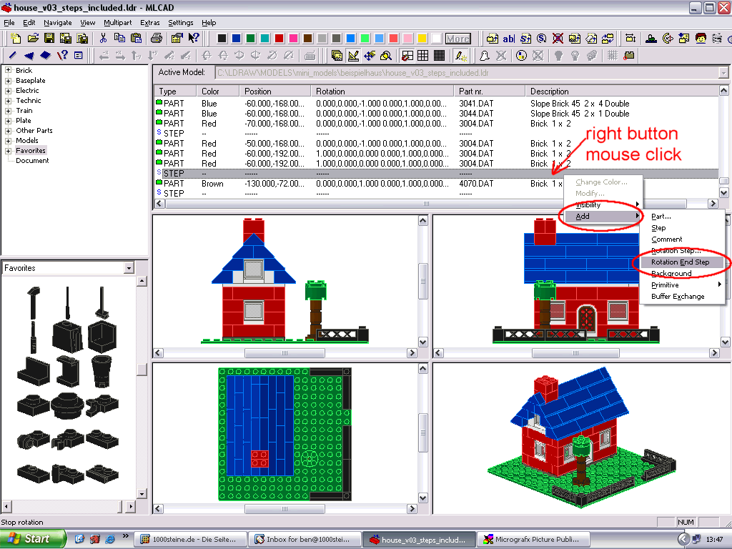Click the zoom magnifier toolbar icon
The height and width of the screenshot is (549, 732).
pos(385,56)
